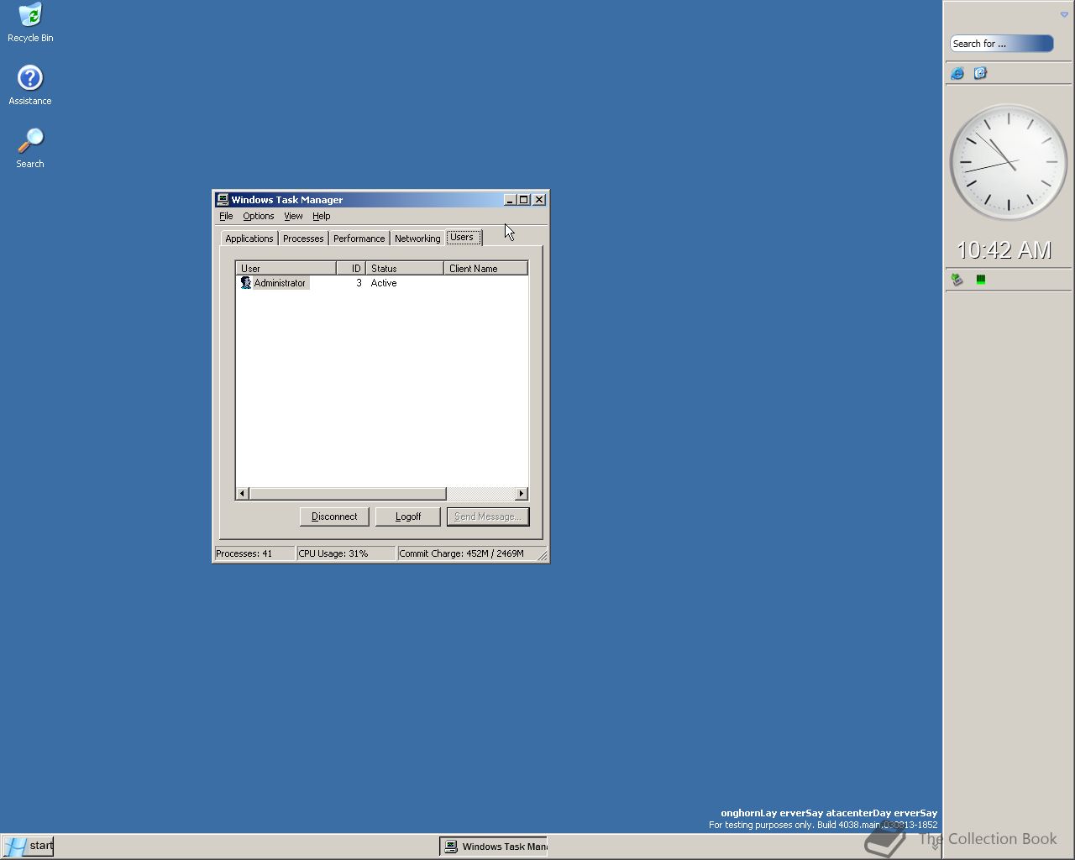This screenshot has height=860, width=1075.
Task: Expand the chevron at bottom of sidebar
Action: (935, 847)
